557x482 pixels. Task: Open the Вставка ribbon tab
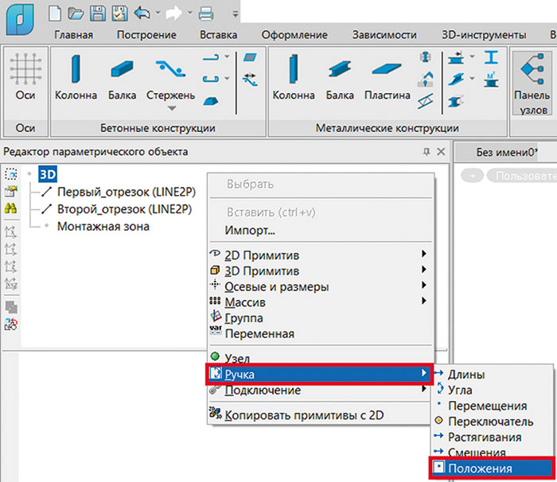pos(217,35)
